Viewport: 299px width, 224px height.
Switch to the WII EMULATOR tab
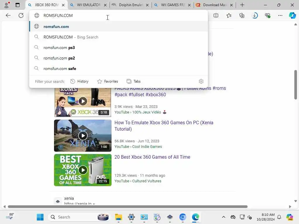(88, 5)
